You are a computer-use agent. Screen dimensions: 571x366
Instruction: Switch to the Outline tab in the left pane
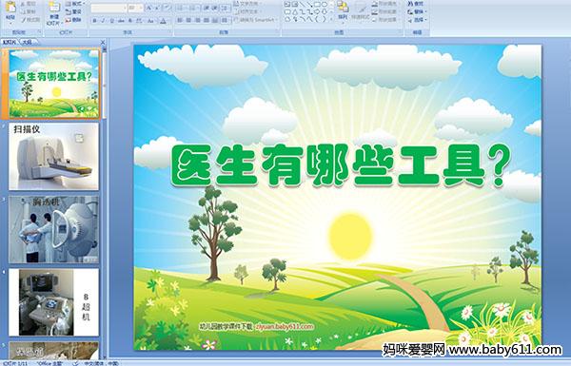pos(27,42)
